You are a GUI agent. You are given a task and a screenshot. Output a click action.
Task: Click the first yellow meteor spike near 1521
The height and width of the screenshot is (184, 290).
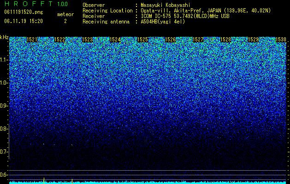[x=44, y=180]
